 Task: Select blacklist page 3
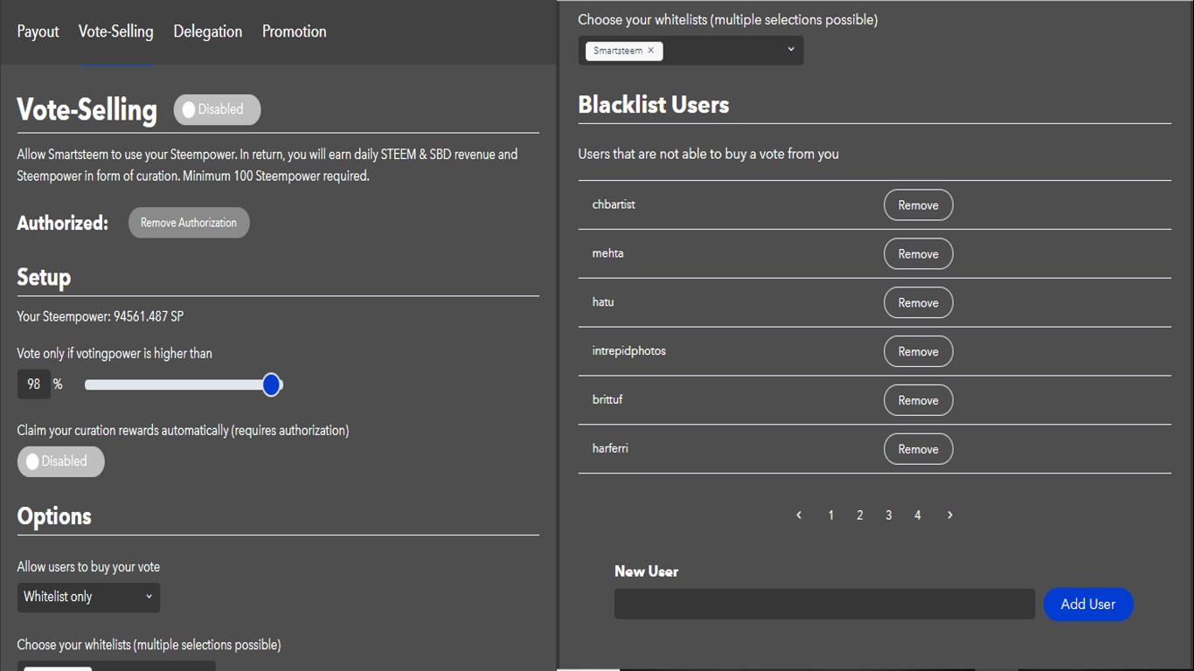click(x=889, y=515)
